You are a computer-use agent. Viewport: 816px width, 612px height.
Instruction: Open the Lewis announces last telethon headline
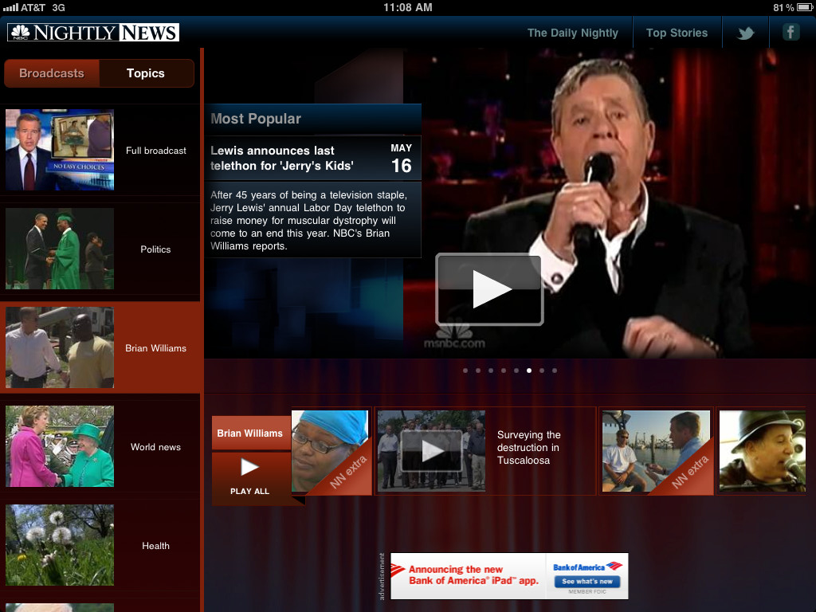click(x=282, y=159)
